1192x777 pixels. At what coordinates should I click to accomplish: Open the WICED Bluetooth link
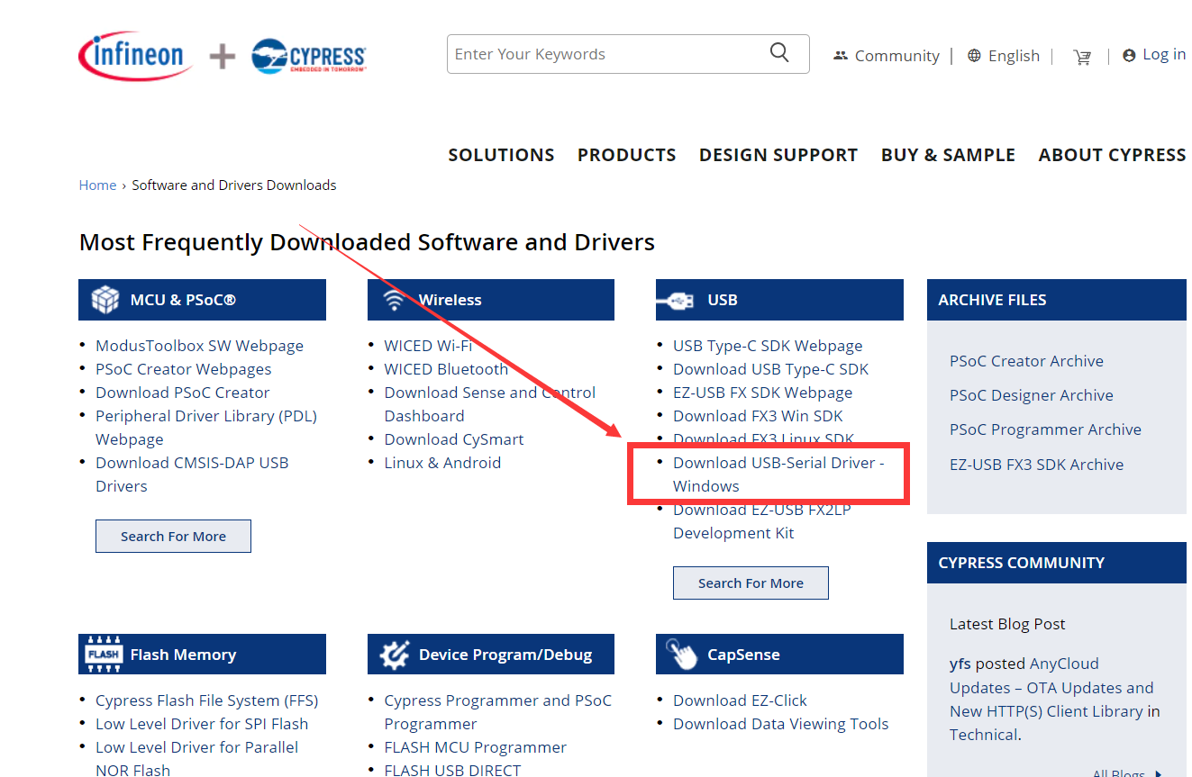point(446,369)
